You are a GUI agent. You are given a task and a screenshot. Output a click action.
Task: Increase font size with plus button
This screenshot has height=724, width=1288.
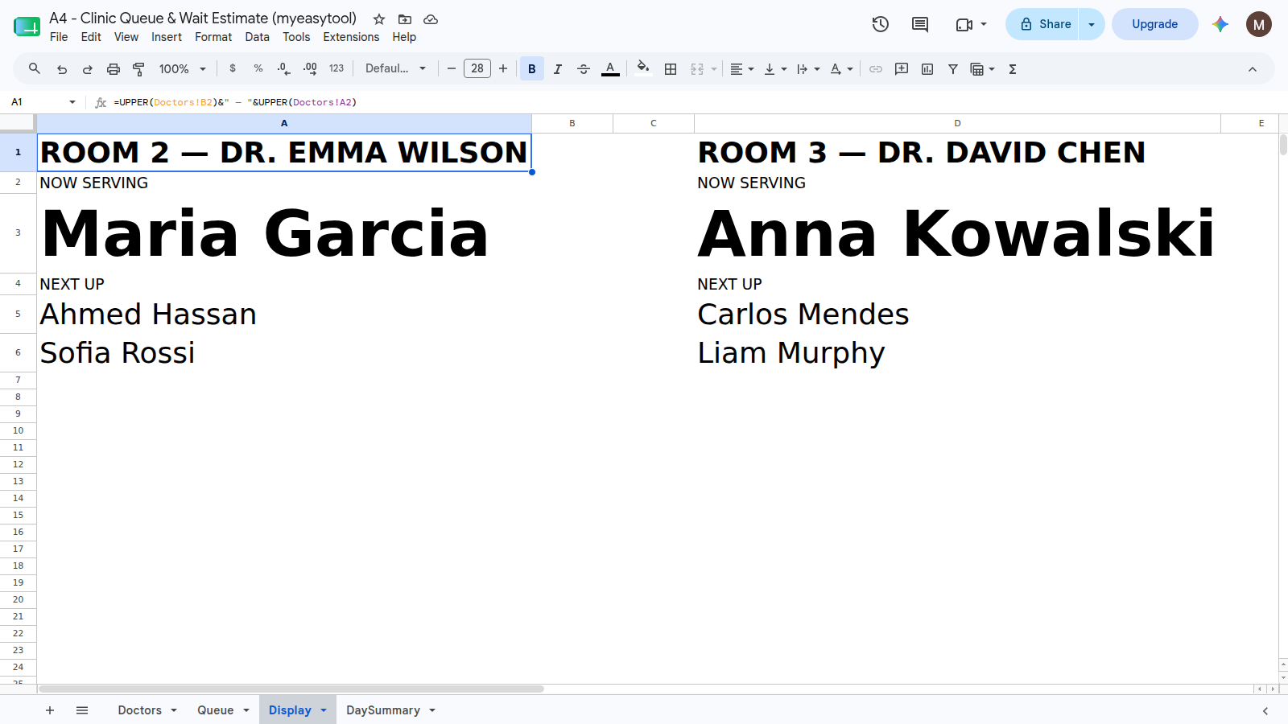(503, 69)
